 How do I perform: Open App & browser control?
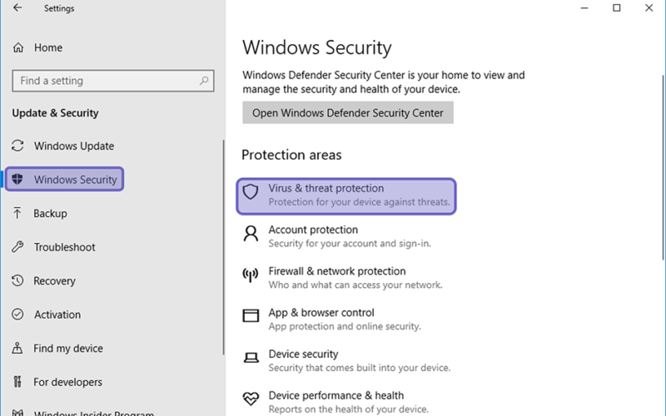pyautogui.click(x=331, y=319)
